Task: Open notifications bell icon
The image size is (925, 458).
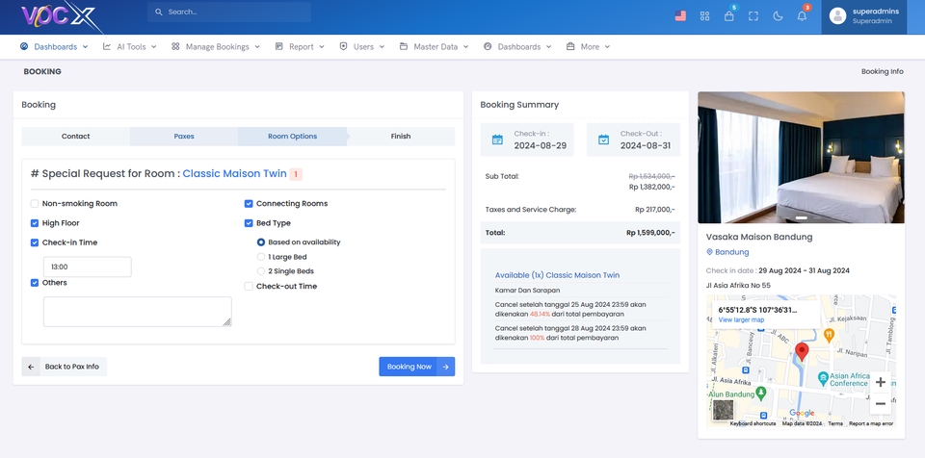Action: (x=802, y=16)
